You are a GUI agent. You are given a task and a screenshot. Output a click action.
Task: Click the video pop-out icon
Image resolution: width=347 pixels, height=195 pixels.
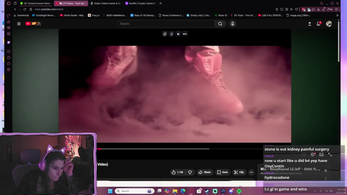[165, 34]
